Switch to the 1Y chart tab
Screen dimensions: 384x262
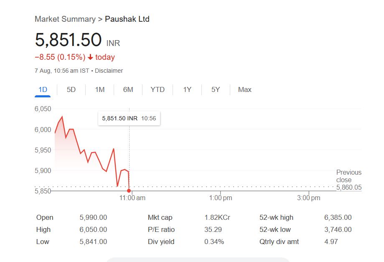[187, 89]
